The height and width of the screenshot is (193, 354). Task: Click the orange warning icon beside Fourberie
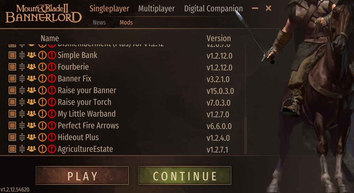(x=42, y=67)
